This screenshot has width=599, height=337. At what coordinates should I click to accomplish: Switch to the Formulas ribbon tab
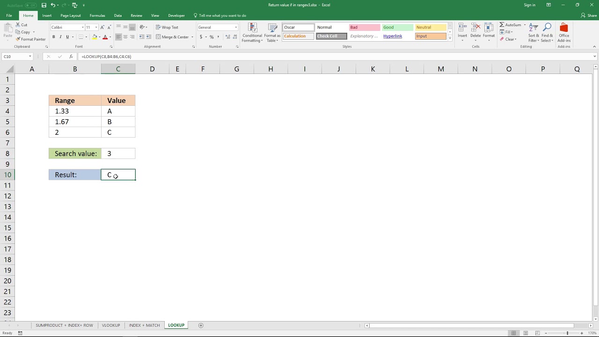coord(97,15)
